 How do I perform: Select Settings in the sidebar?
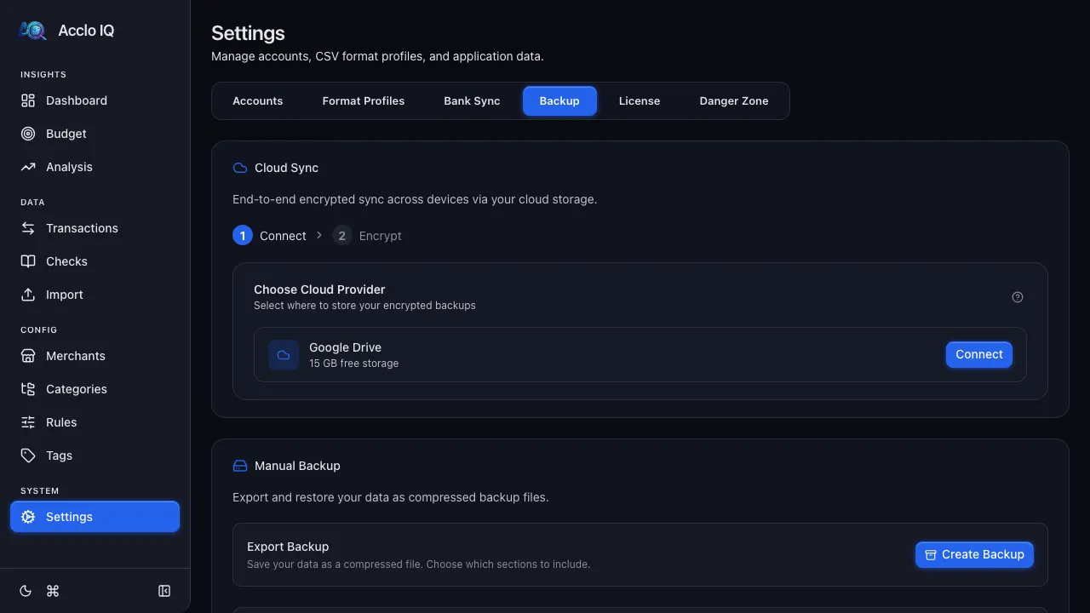(95, 517)
